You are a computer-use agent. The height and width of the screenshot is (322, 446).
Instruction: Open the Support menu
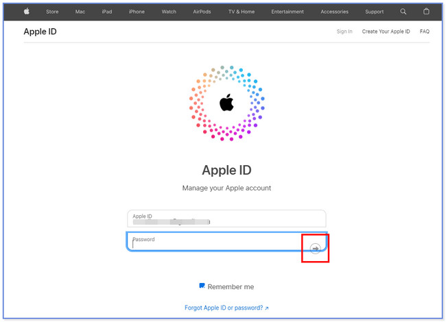(375, 12)
